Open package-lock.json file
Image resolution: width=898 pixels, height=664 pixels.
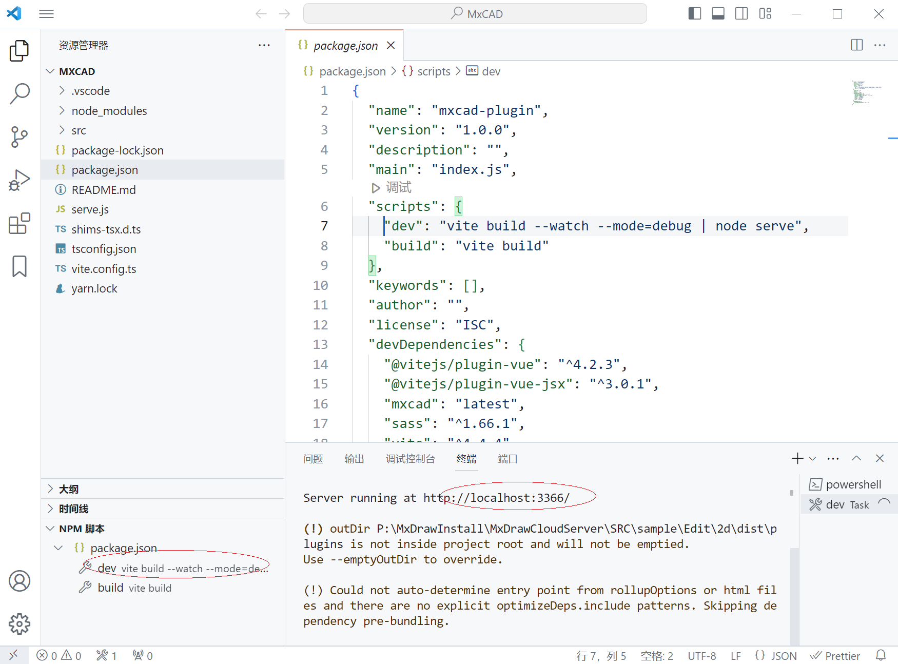pos(163,150)
